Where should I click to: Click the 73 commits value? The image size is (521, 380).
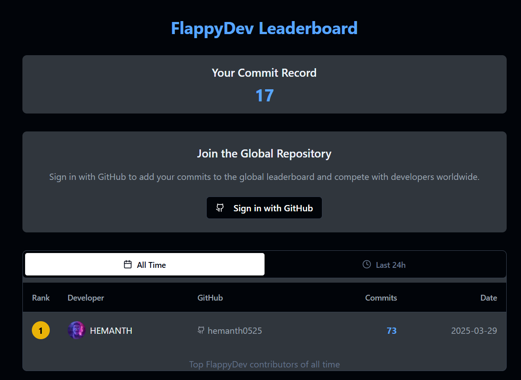392,331
